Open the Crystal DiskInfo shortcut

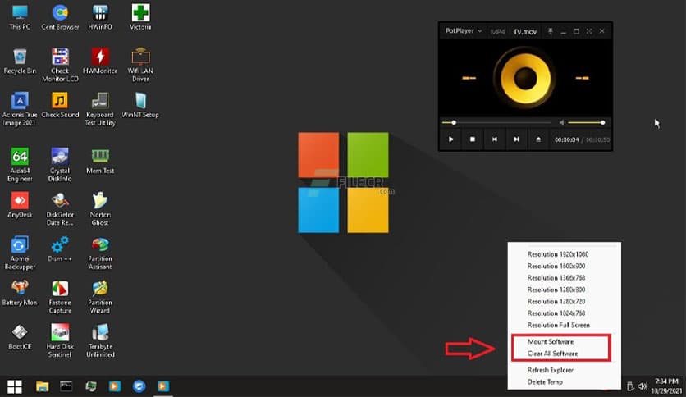[x=60, y=157]
